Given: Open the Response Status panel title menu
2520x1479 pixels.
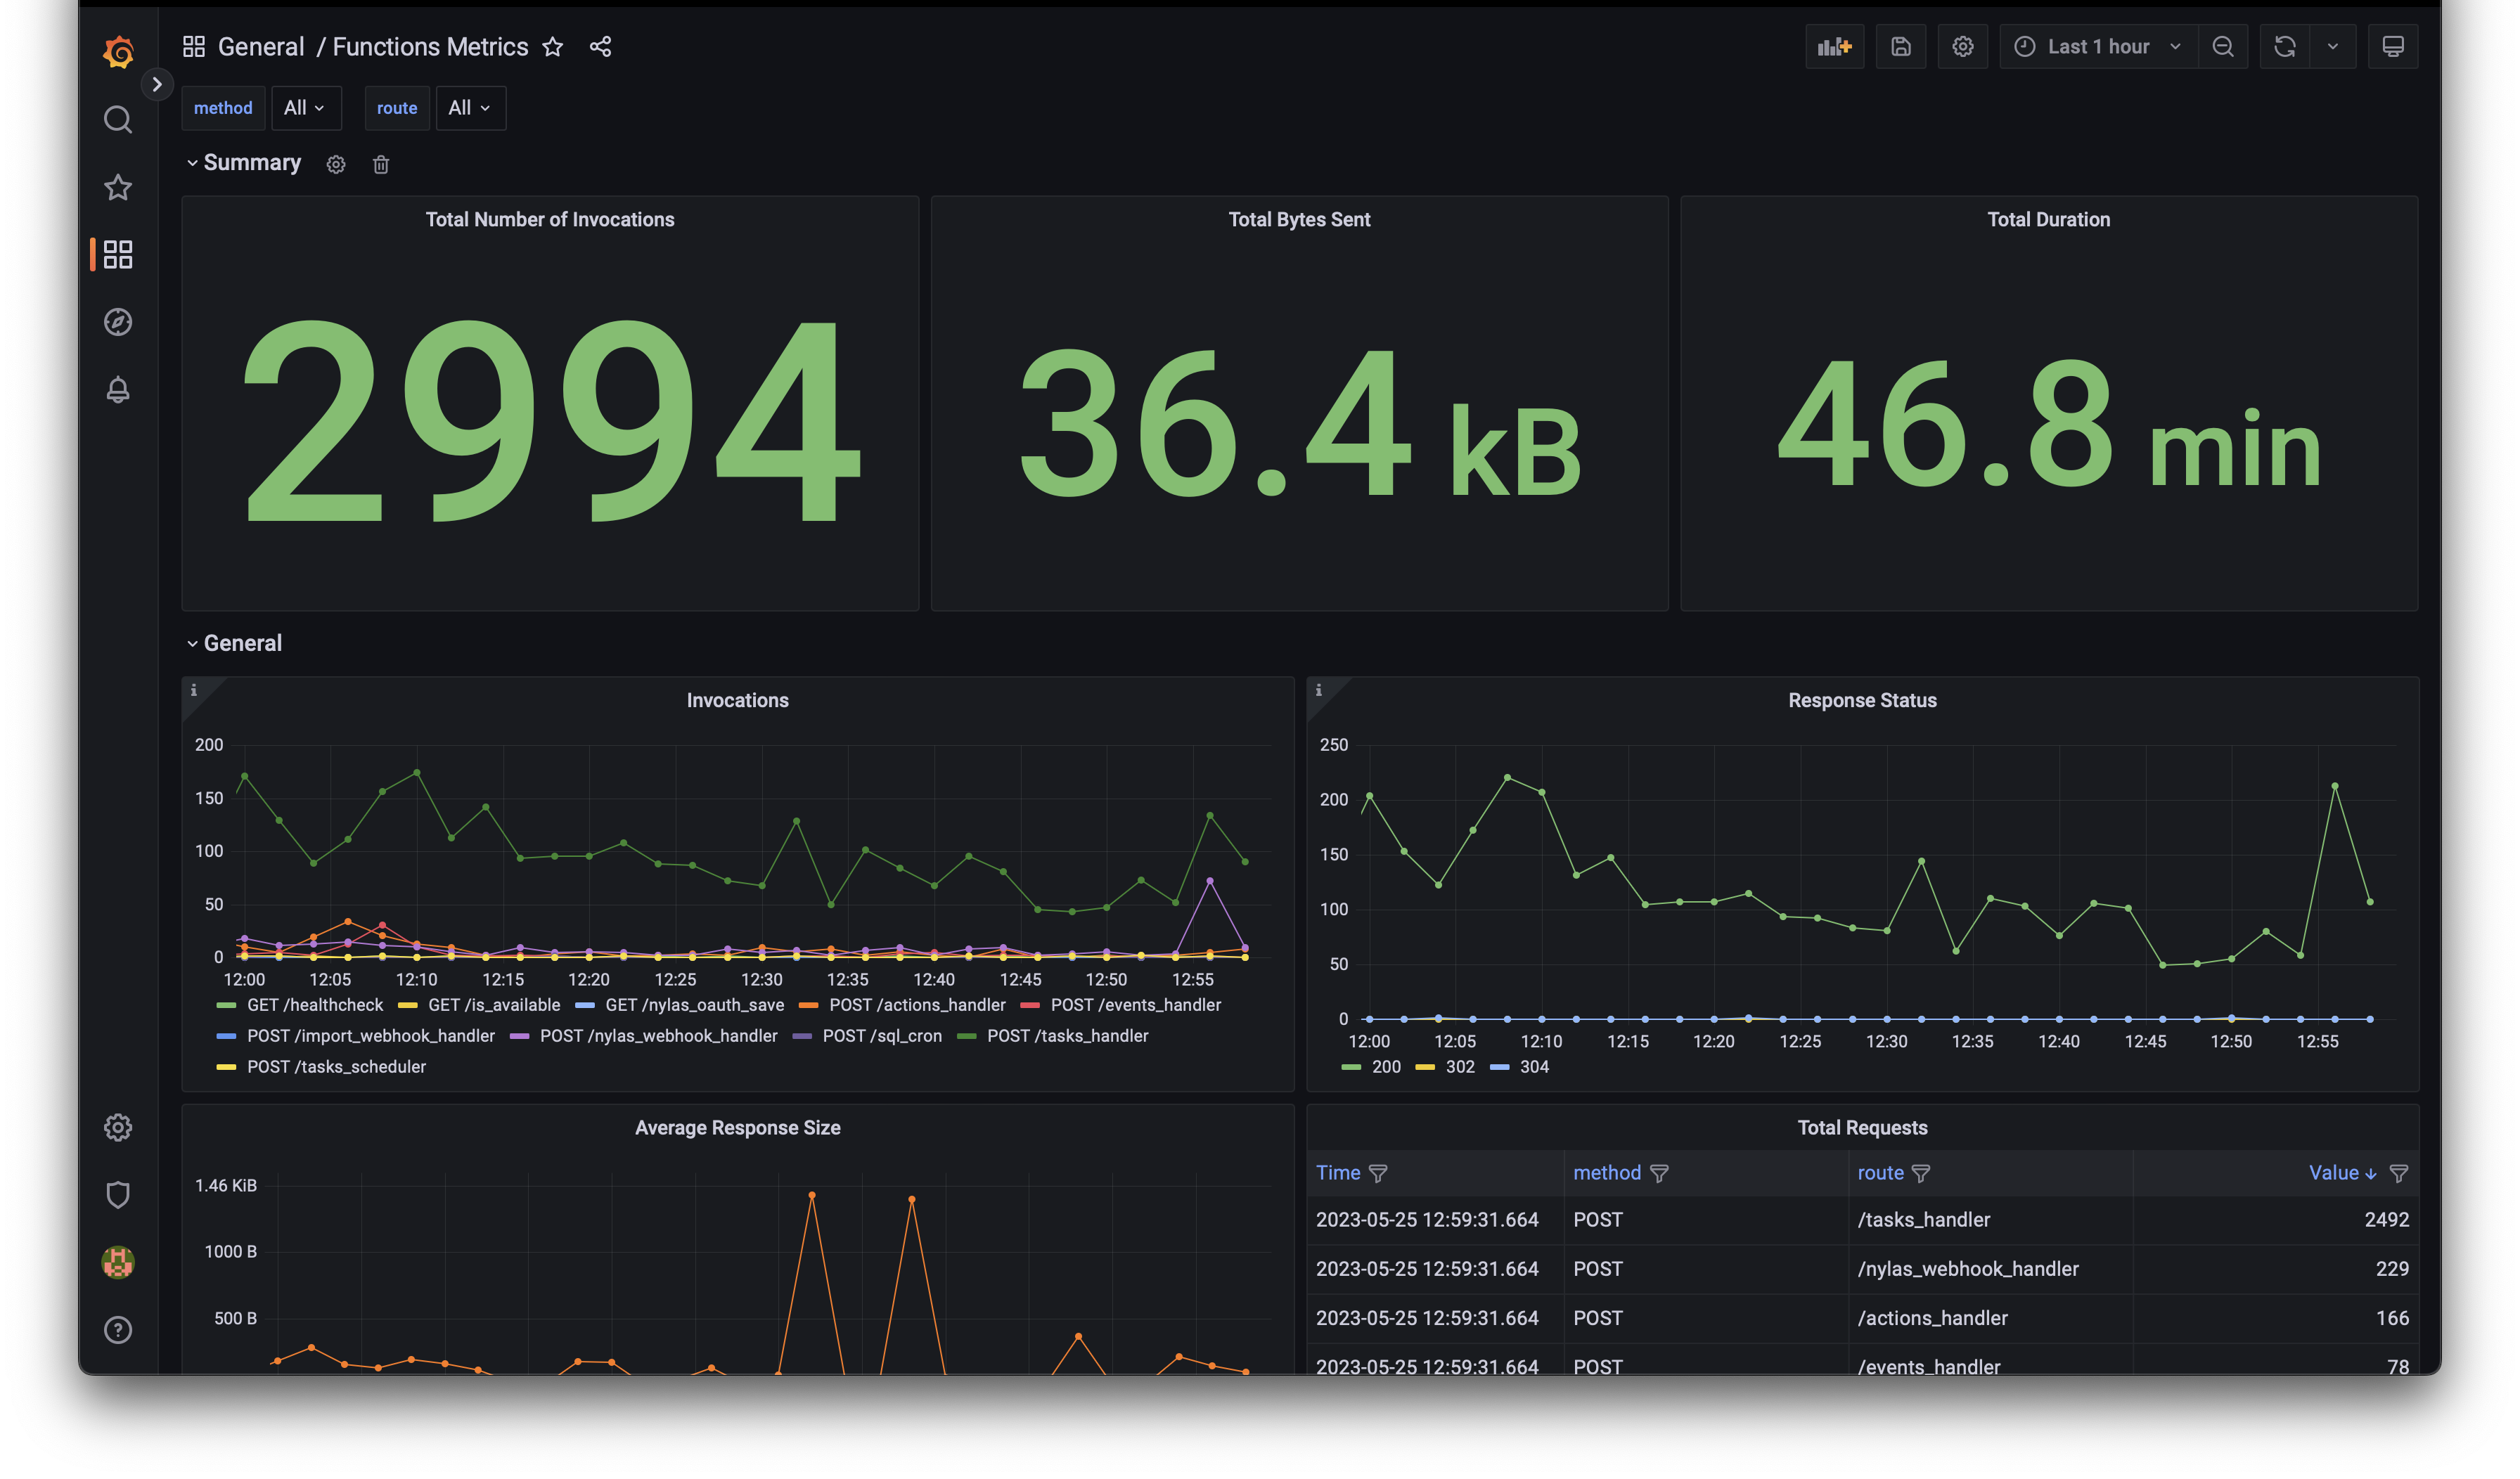Looking at the screenshot, I should coord(1862,700).
